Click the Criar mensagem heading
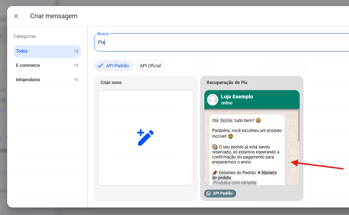The width and height of the screenshot is (349, 215). [x=54, y=16]
